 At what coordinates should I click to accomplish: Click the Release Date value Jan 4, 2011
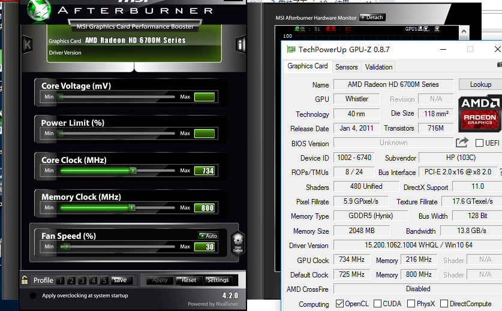point(356,128)
